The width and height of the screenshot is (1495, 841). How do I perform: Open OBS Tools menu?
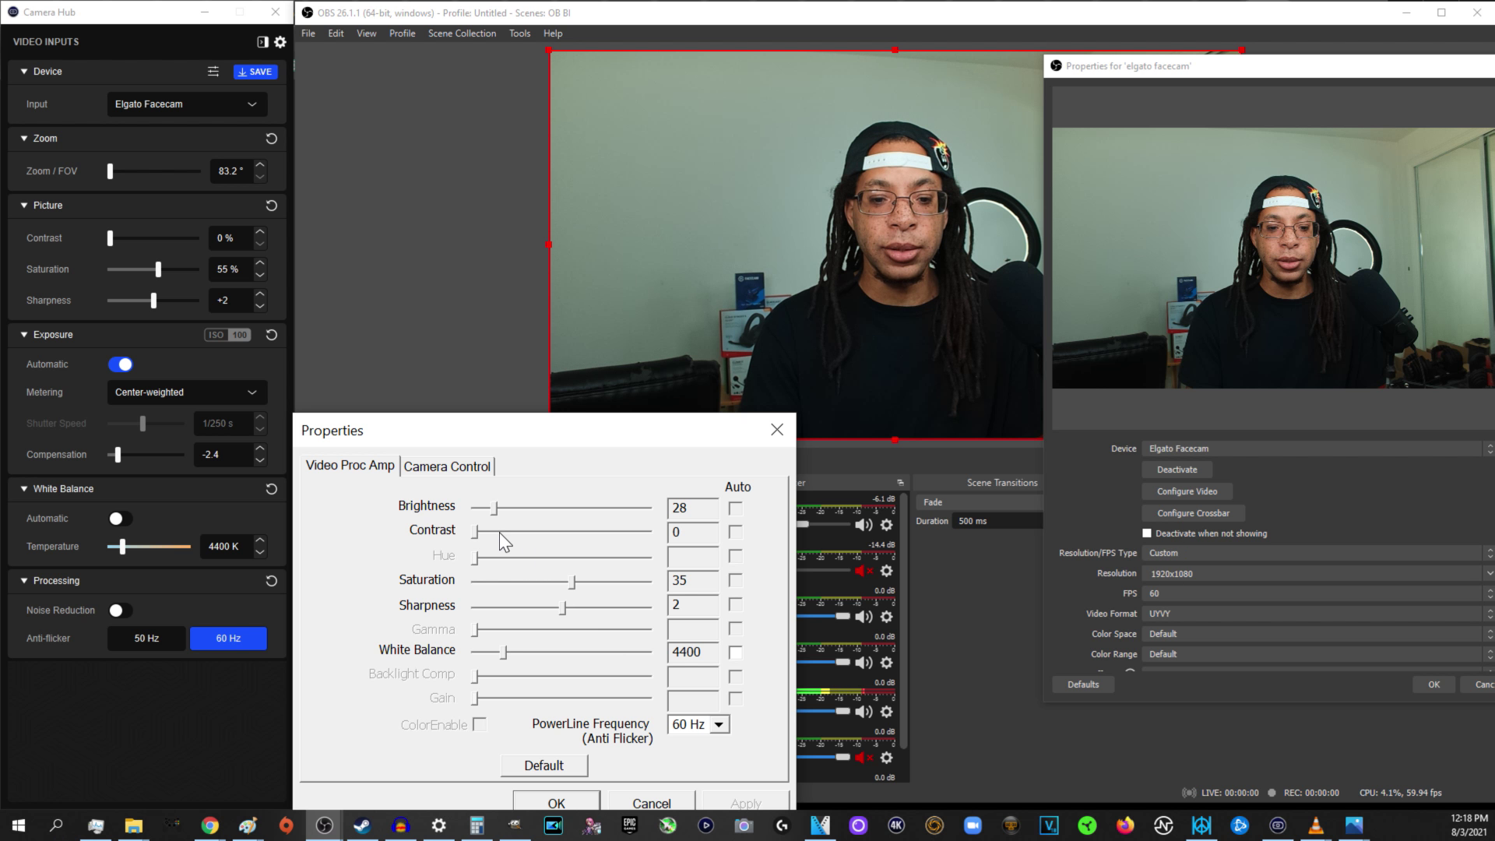click(519, 33)
